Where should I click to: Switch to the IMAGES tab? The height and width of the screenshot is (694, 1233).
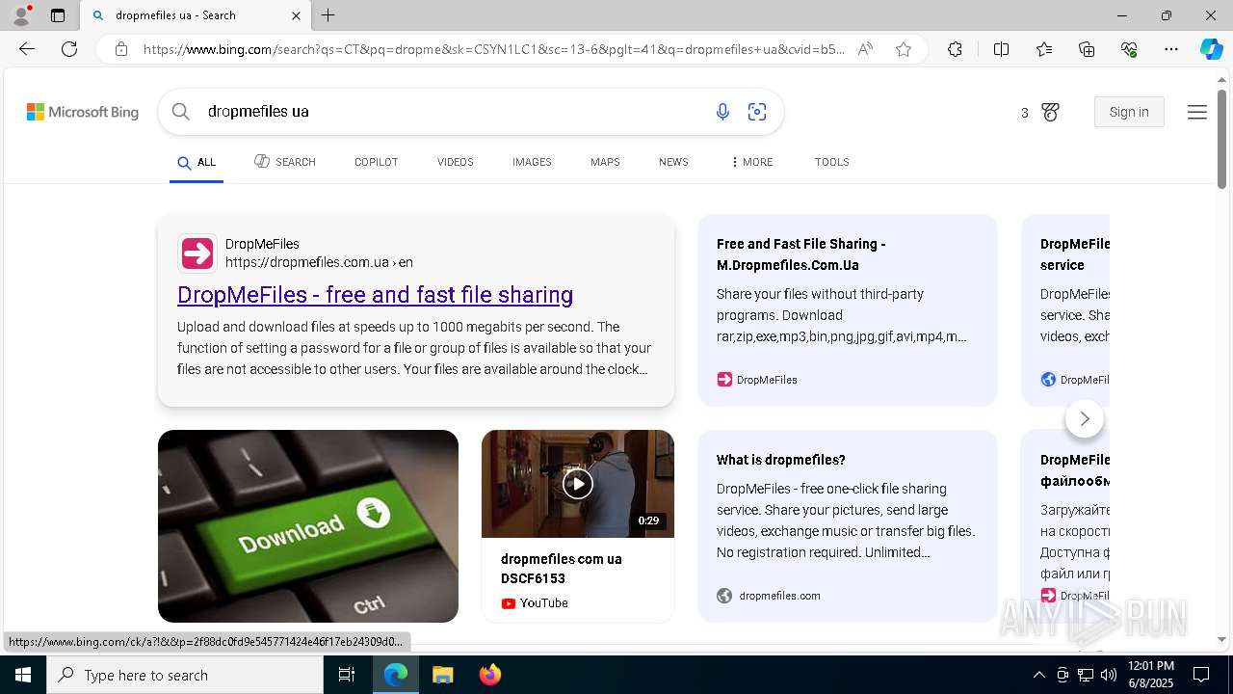click(x=532, y=162)
